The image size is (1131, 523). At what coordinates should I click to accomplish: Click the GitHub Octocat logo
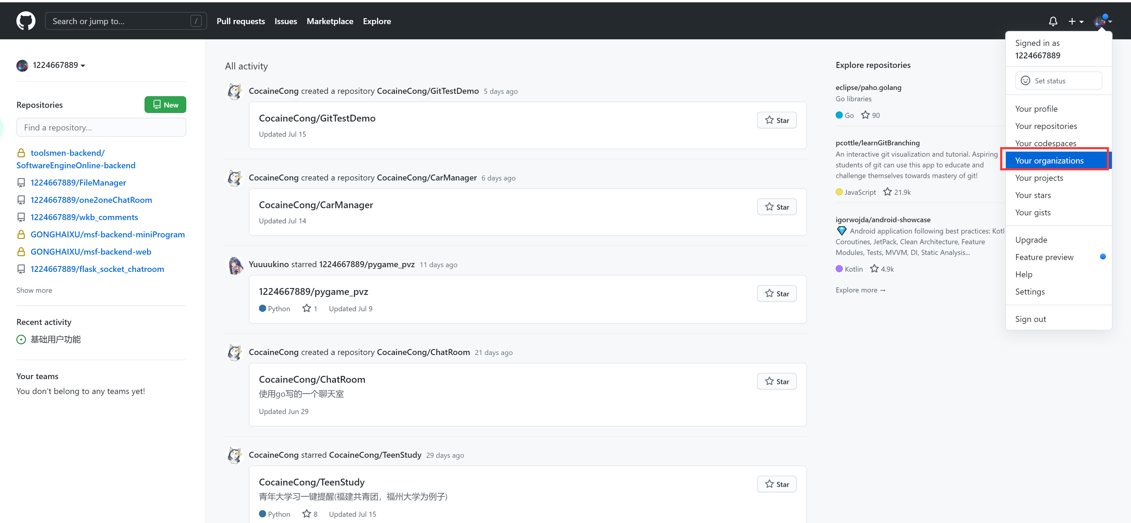pos(25,21)
